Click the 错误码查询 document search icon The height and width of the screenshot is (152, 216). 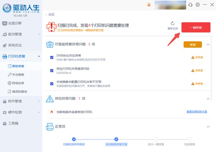pos(9,91)
